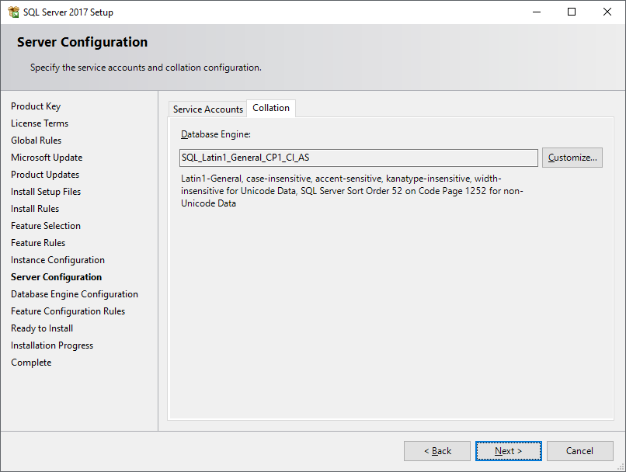Click into the Database Engine collation field
Image resolution: width=626 pixels, height=472 pixels.
point(358,158)
